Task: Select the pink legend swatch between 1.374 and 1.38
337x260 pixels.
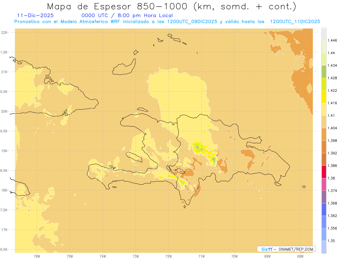Action: [x=324, y=184]
